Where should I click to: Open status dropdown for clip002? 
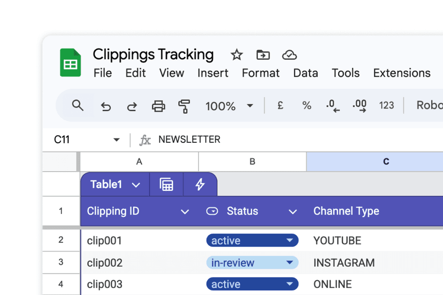coord(289,262)
